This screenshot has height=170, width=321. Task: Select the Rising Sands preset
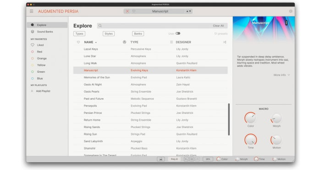[x=150, y=127]
